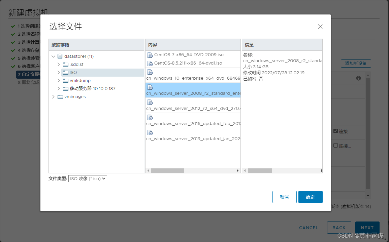Click the 确定 confirm button
Image resolution: width=389 pixels, height=242 pixels.
310,197
